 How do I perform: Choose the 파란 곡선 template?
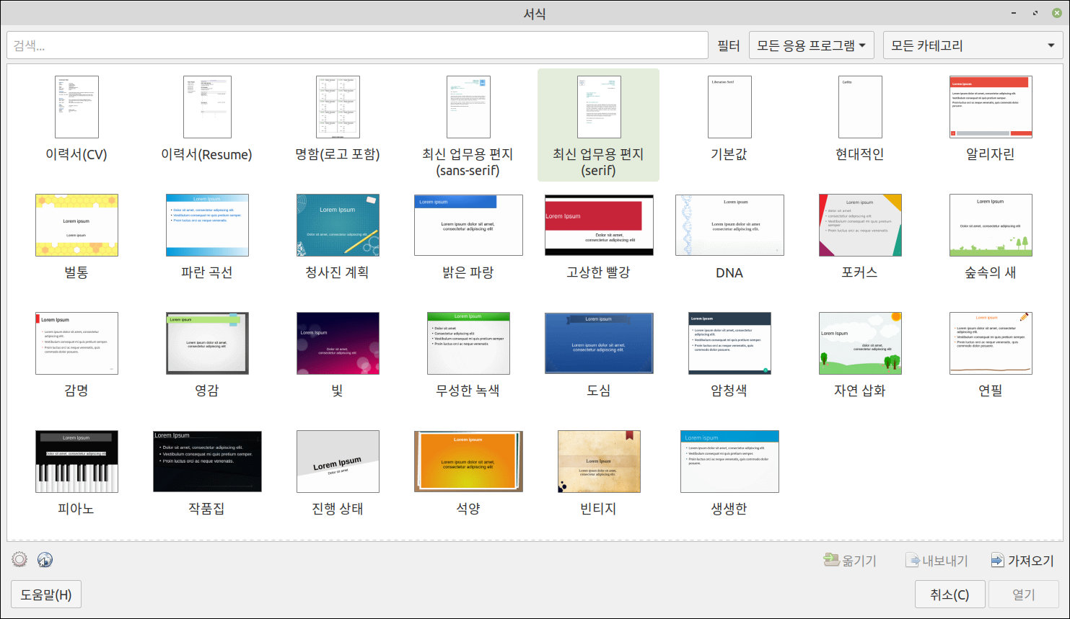(207, 237)
